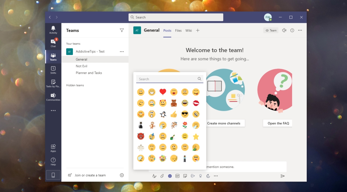Open the FW profile avatar menu
Screen dimensions: 347x192
268,17
